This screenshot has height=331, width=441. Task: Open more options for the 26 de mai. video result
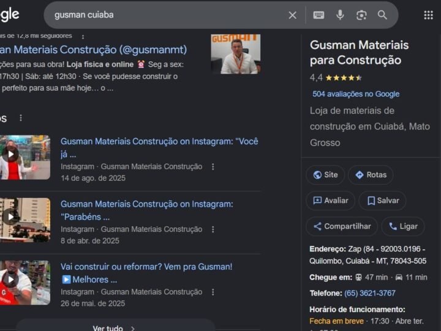(213, 292)
